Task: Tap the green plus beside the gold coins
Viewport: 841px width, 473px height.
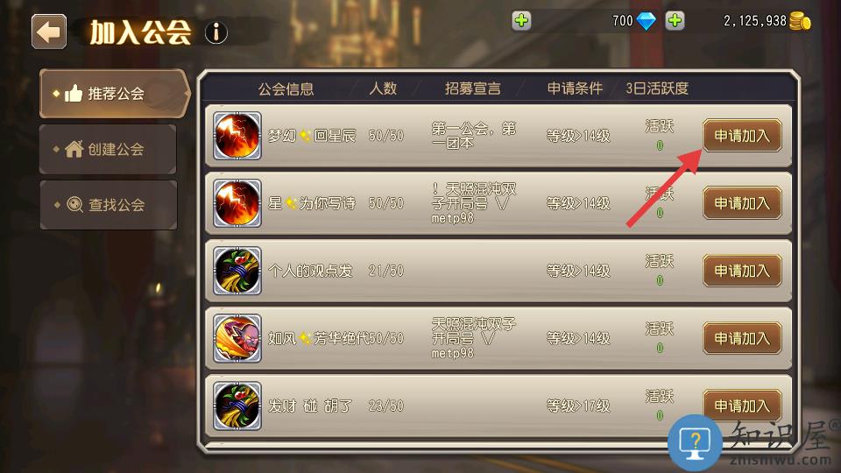Action: [675, 21]
